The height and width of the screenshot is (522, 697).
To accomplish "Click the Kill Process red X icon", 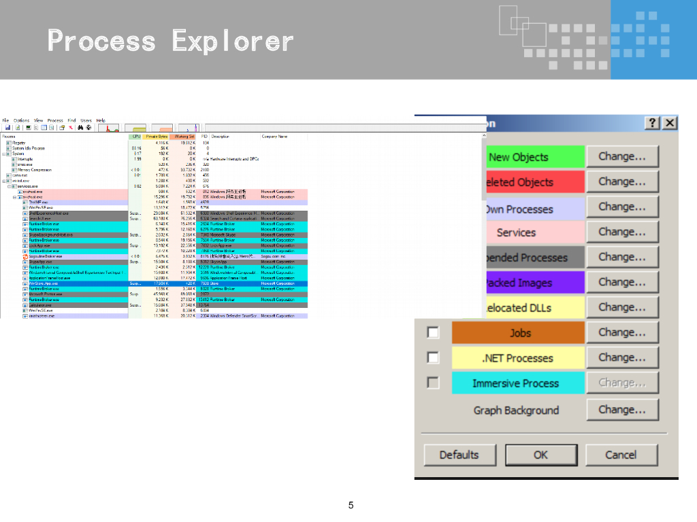I will pyautogui.click(x=69, y=127).
